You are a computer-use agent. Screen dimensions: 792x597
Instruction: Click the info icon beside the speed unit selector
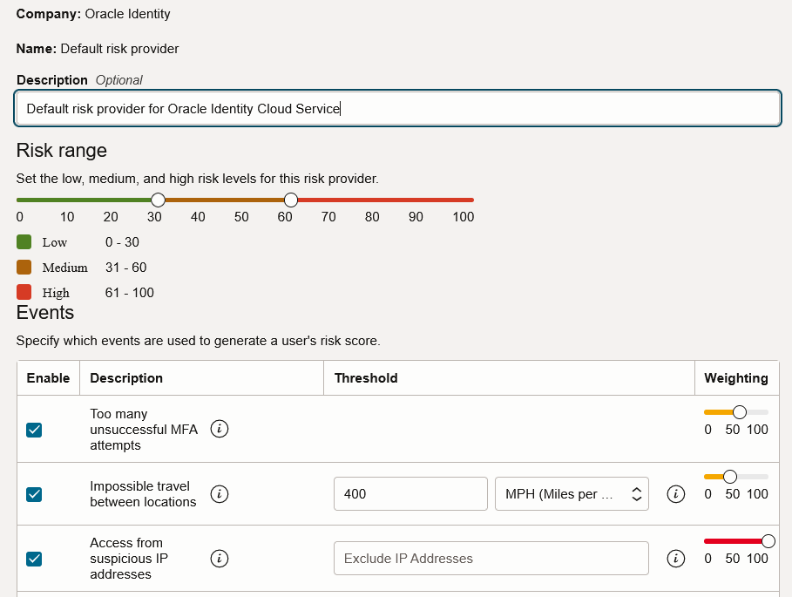pyautogui.click(x=676, y=493)
